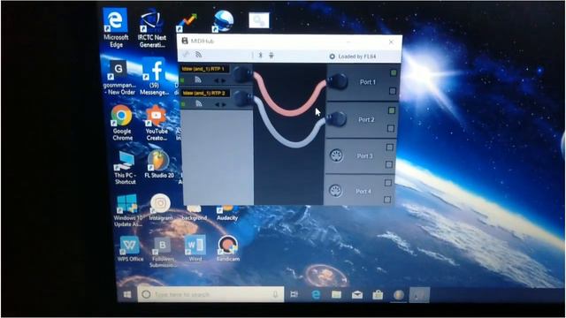Screen dimensions: 566x318
Task: Toggle the lower checkbox of Port 1
Action: 393,91
